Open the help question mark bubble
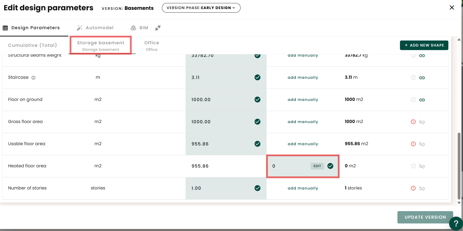The image size is (463, 231). [x=456, y=223]
